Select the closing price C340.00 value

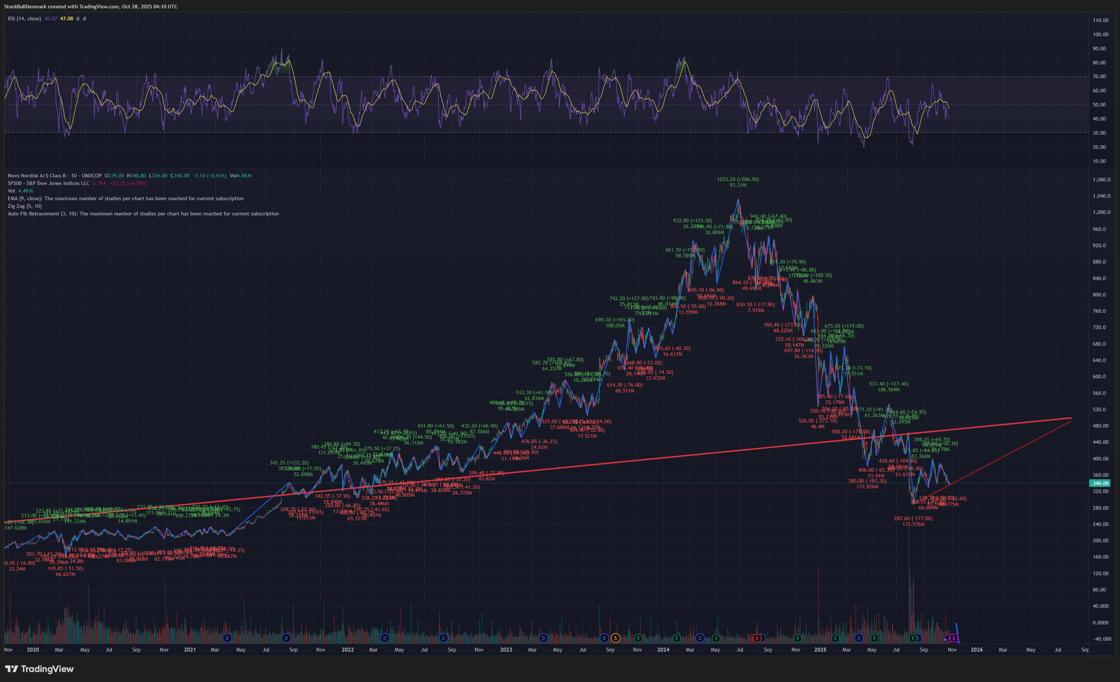pos(180,175)
